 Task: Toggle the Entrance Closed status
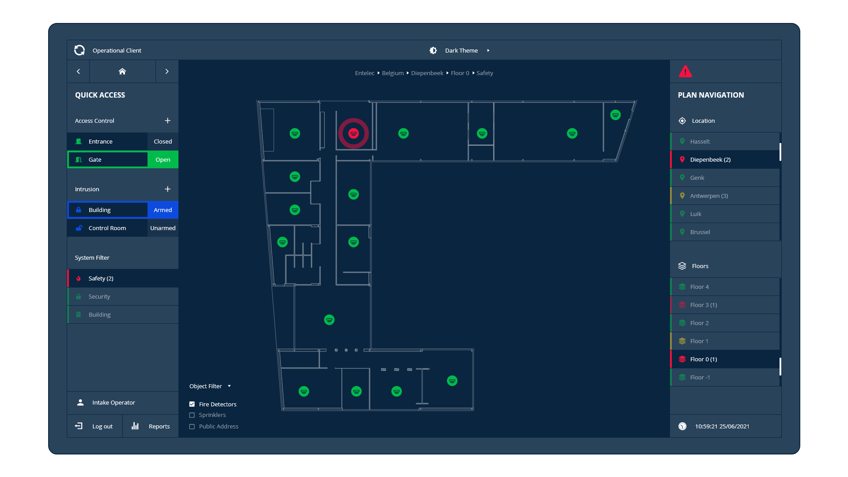163,141
